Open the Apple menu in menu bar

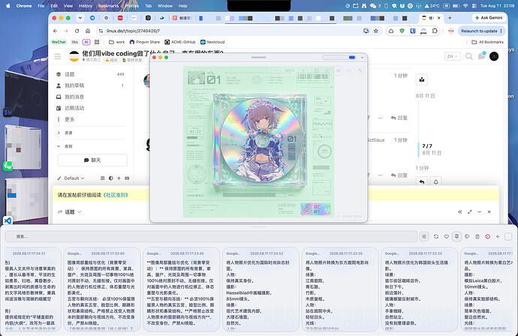(8, 5)
